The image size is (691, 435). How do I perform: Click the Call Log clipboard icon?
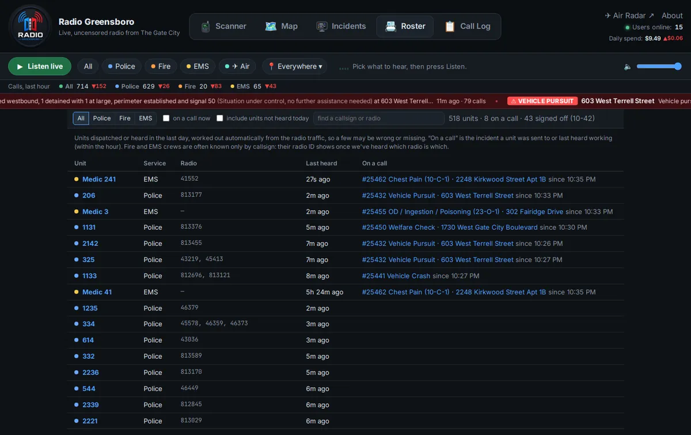[450, 27]
